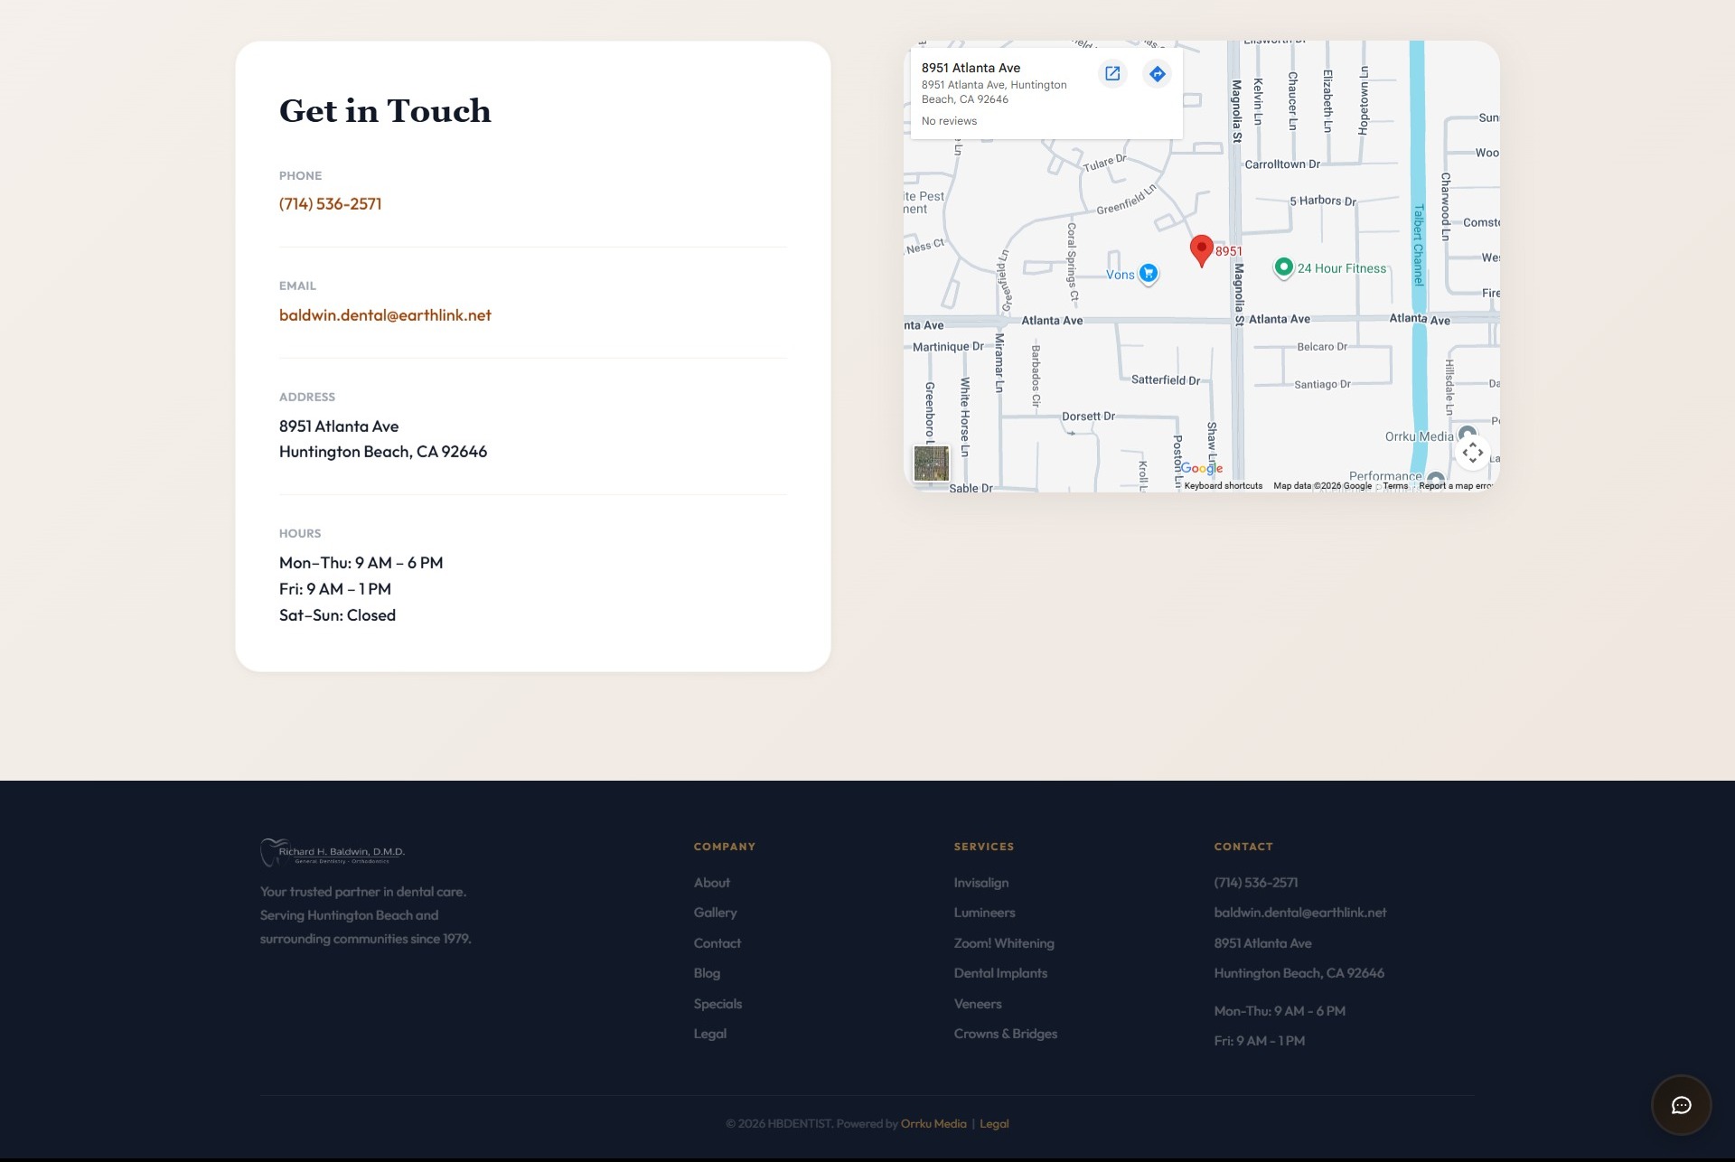Open the Keyboard shortcuts dialog
This screenshot has width=1735, height=1162.
[1223, 485]
